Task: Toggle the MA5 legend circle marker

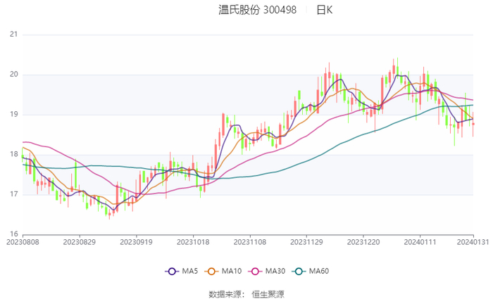Action: point(172,272)
